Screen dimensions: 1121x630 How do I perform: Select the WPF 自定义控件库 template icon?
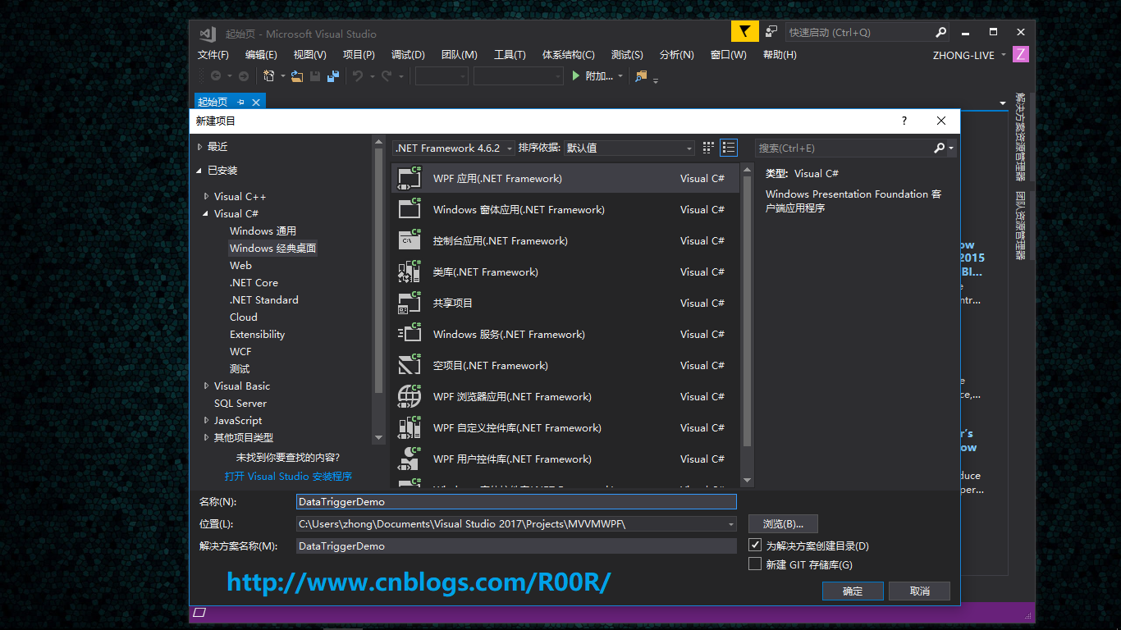click(410, 427)
